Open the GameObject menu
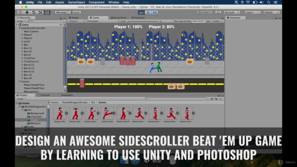 77,2
